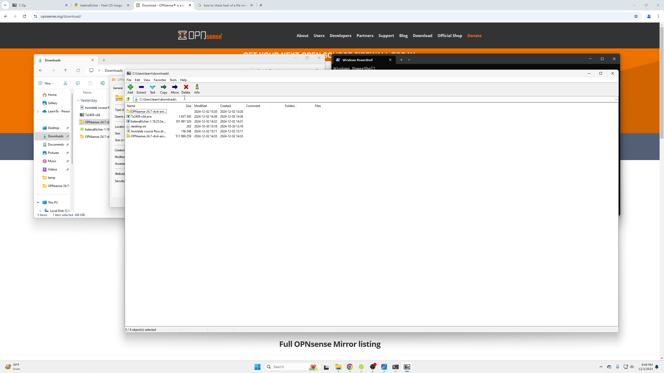The height and width of the screenshot is (373, 664).
Task: Open 7-Zip from the Windows taskbar
Action: point(407,367)
